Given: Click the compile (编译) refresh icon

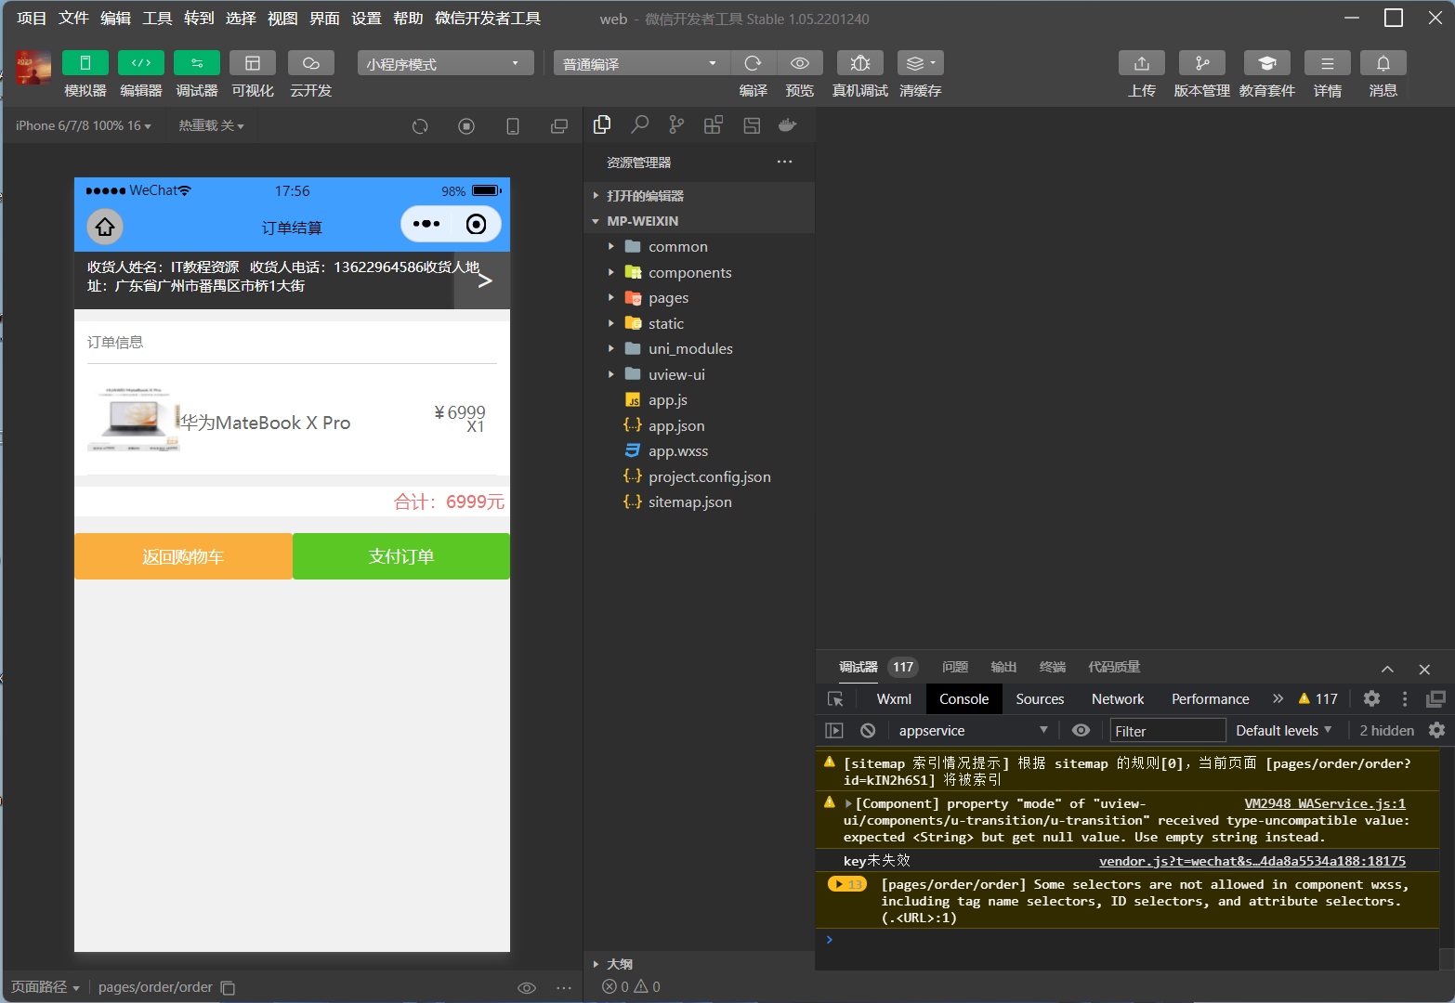Looking at the screenshot, I should [x=754, y=62].
